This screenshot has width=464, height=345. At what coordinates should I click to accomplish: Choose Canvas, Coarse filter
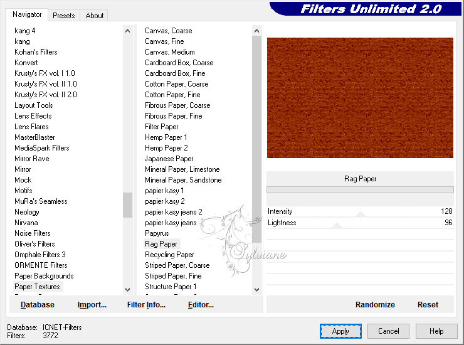(x=169, y=31)
